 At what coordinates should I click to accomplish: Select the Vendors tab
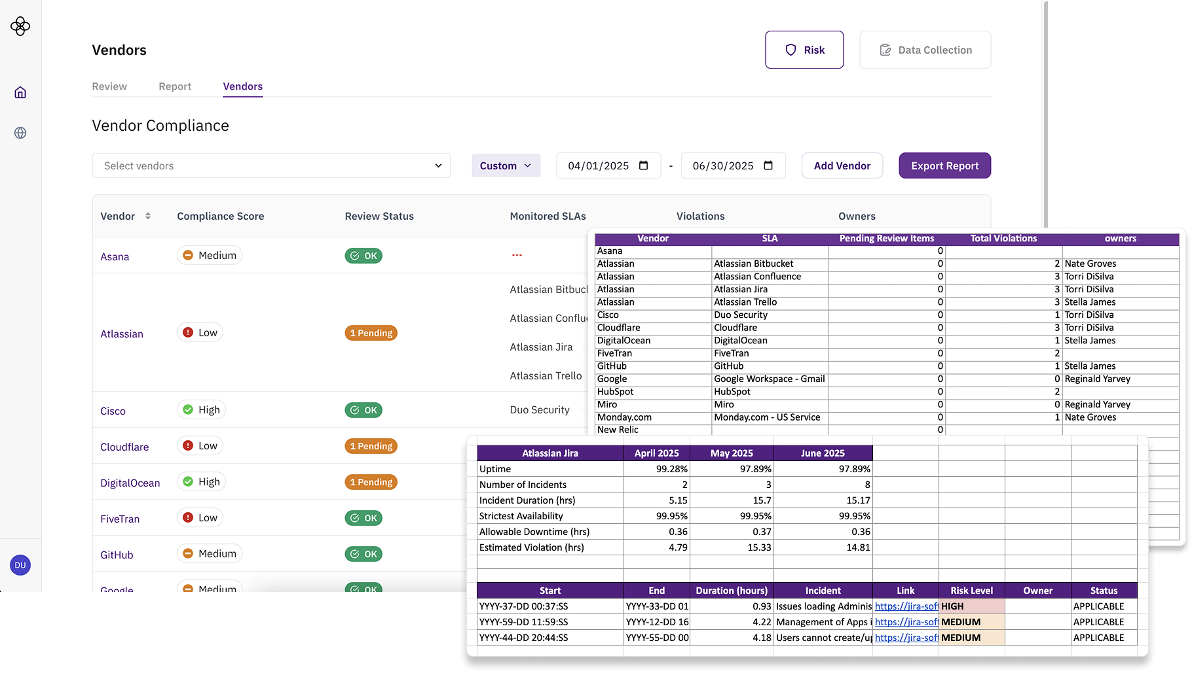point(243,86)
